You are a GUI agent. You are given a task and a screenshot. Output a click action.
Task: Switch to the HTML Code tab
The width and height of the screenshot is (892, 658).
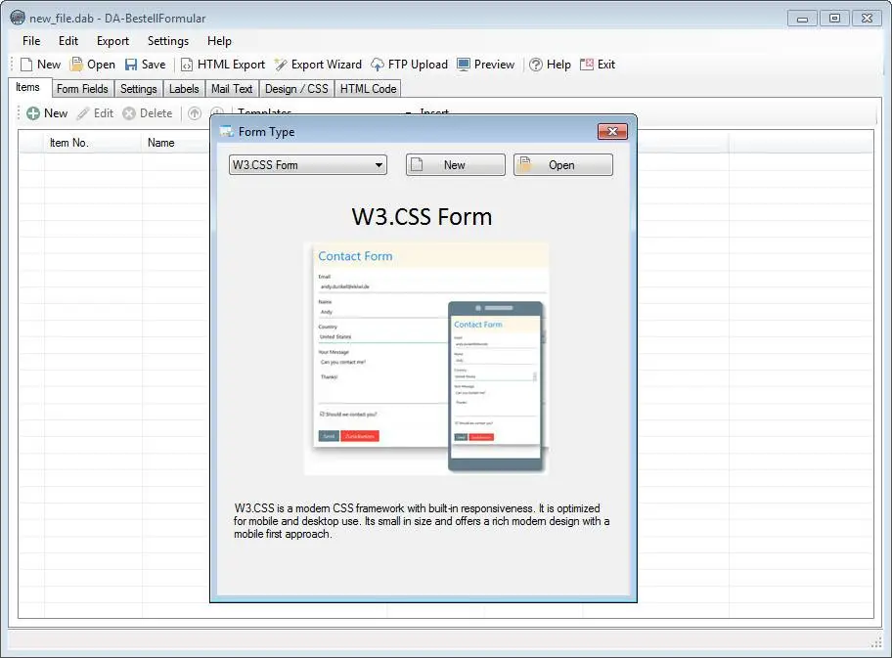[368, 89]
